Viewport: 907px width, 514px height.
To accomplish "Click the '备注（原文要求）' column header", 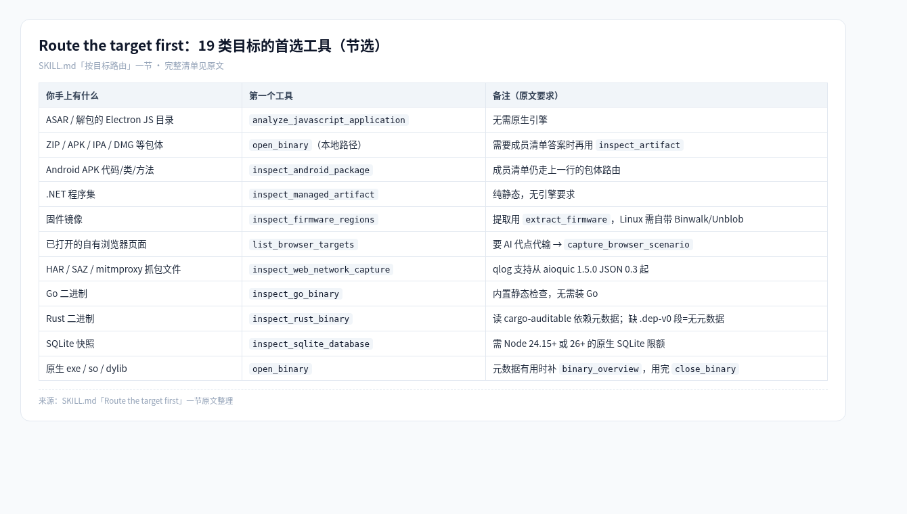I will (657, 95).
